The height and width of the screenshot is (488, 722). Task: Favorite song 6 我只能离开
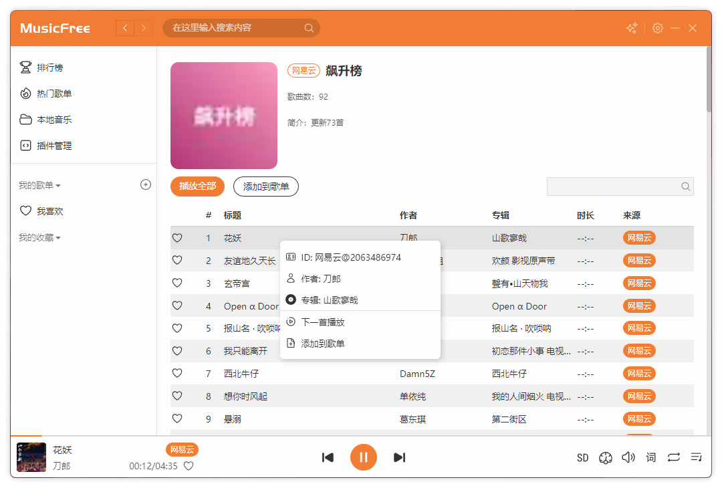click(x=177, y=351)
